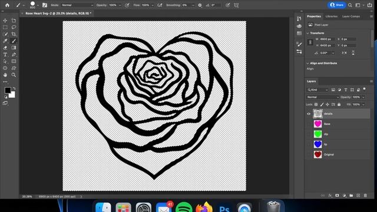Toggle lock position

328,105
